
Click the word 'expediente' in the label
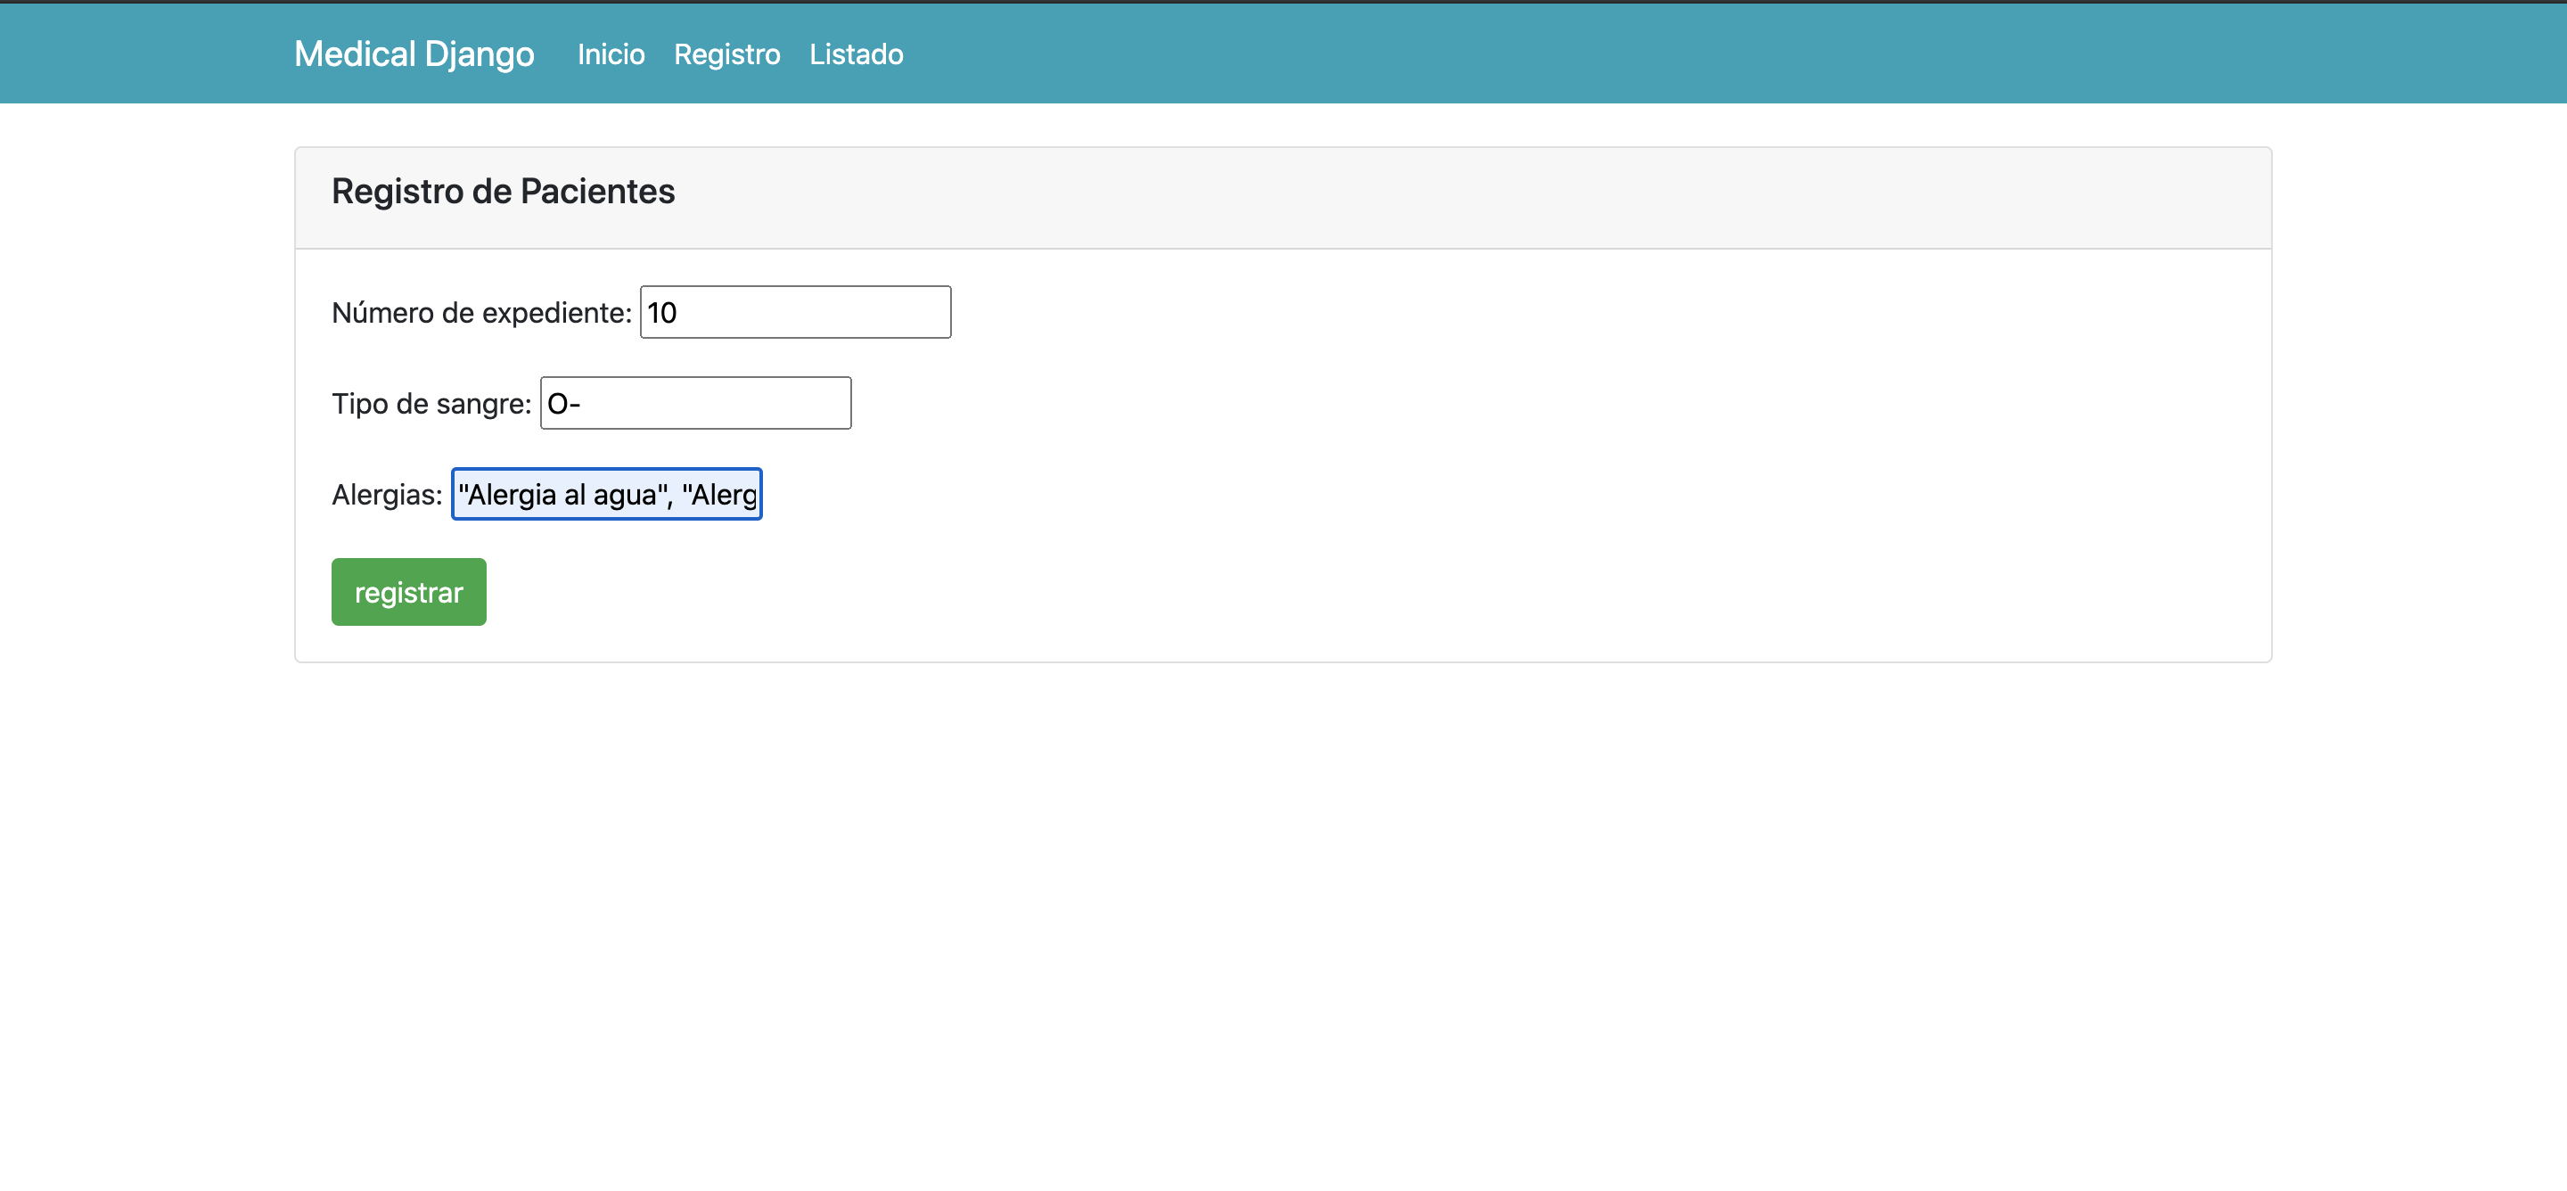[552, 313]
